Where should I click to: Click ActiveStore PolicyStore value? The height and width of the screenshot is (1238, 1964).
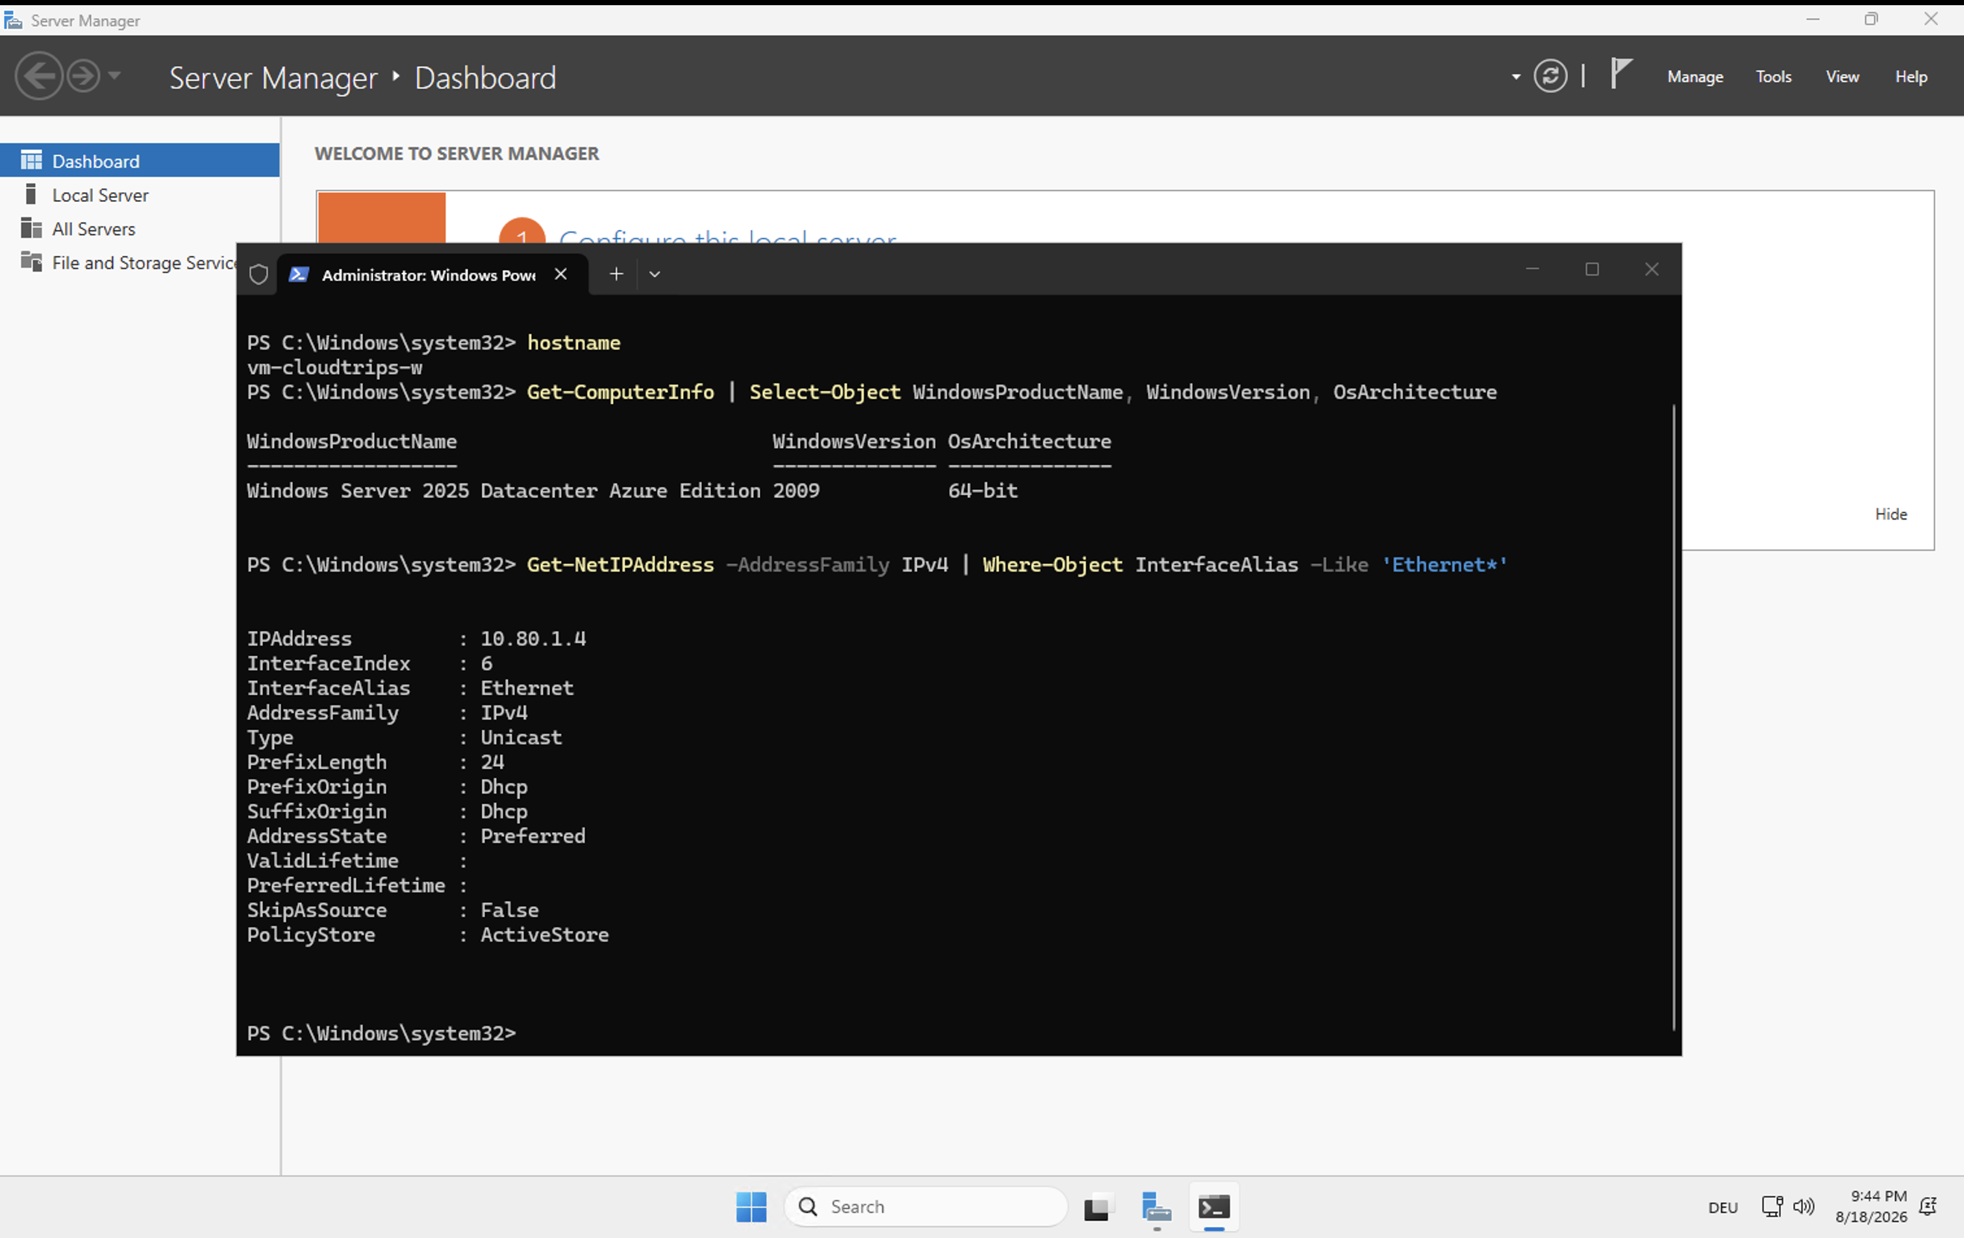point(544,935)
